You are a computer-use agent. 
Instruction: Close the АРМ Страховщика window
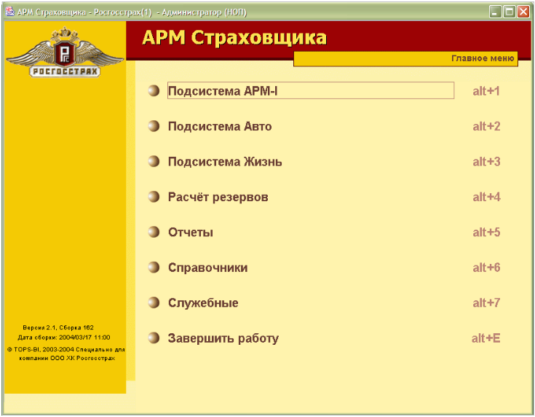click(x=523, y=12)
